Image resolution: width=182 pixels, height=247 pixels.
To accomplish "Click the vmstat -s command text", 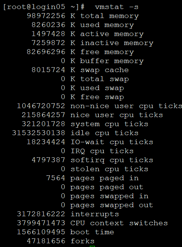I will coord(117,7).
